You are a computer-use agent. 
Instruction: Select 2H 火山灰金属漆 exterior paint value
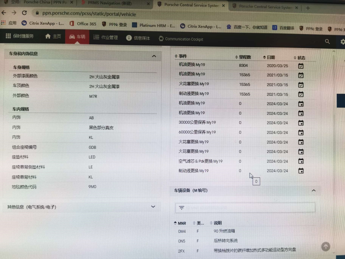(x=105, y=77)
